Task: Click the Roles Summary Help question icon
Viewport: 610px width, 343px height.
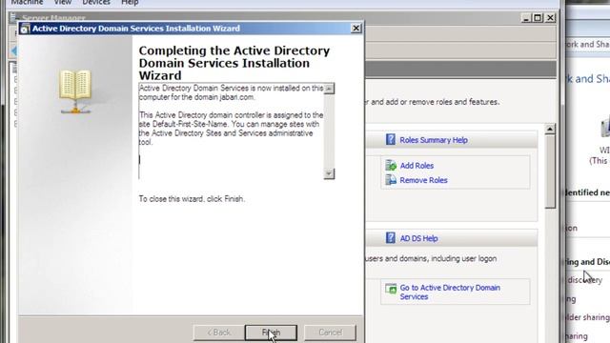Action: [x=390, y=140]
